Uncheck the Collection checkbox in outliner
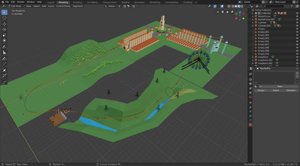 [x=256, y=13]
